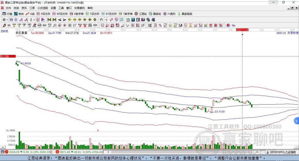Screen dimensions: 299x161
Task: Open the 浏览 menu
Action: pos(16,8)
